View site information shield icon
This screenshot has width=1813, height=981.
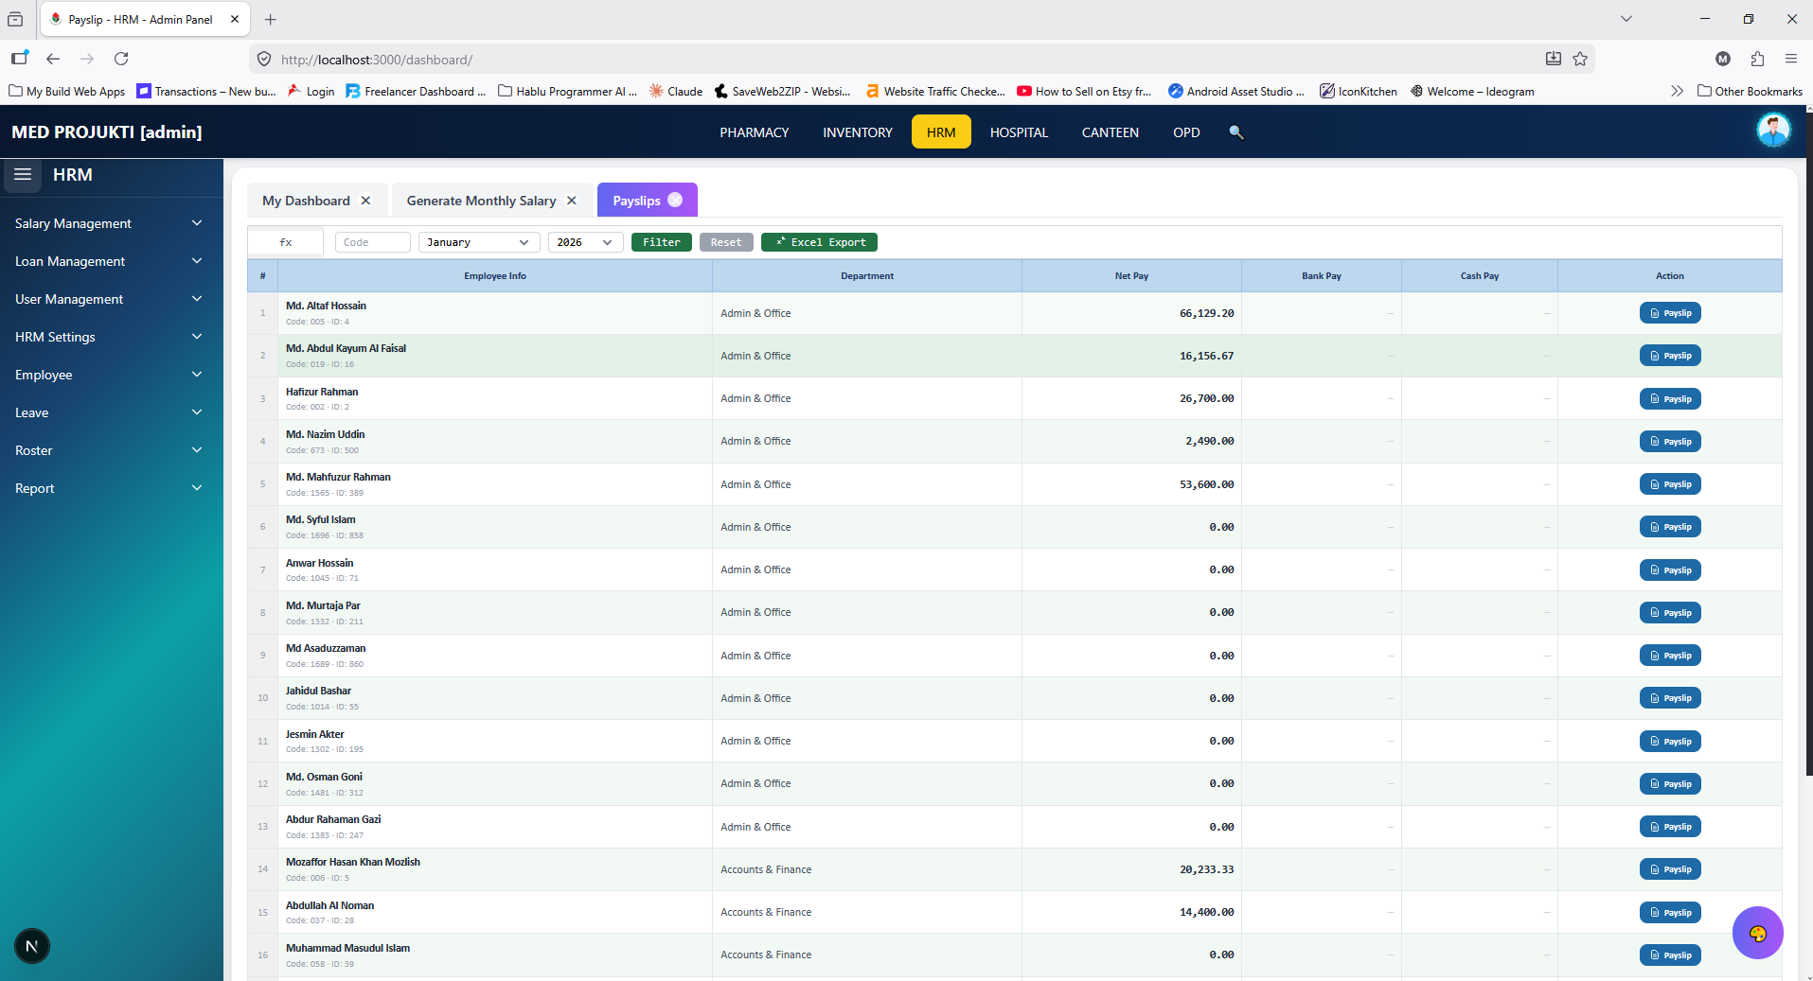point(264,59)
